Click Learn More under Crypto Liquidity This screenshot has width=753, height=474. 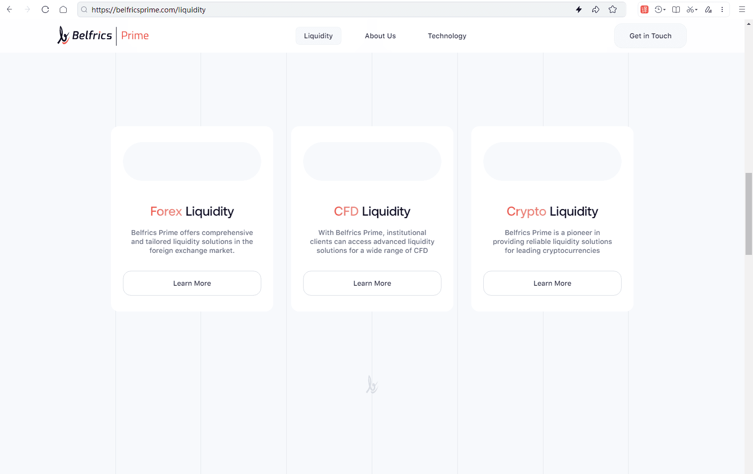tap(552, 283)
